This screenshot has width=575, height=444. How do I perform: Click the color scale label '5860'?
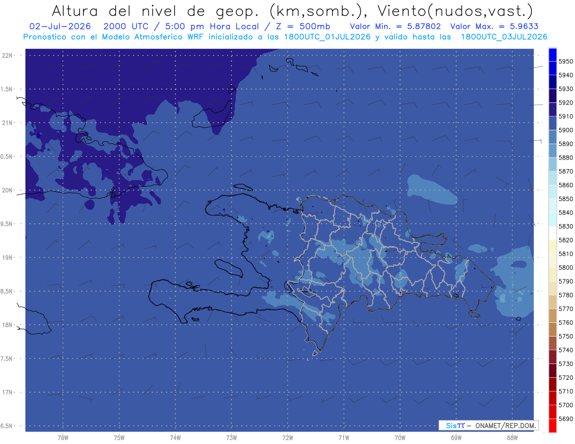[565, 185]
